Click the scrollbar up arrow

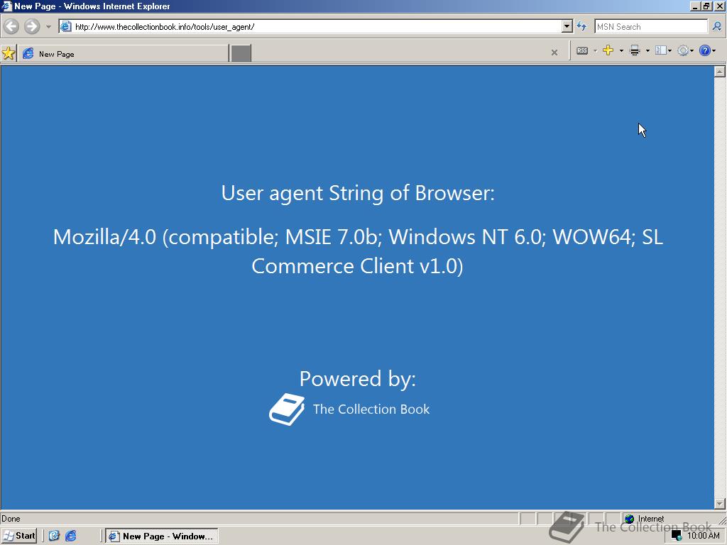[x=719, y=72]
